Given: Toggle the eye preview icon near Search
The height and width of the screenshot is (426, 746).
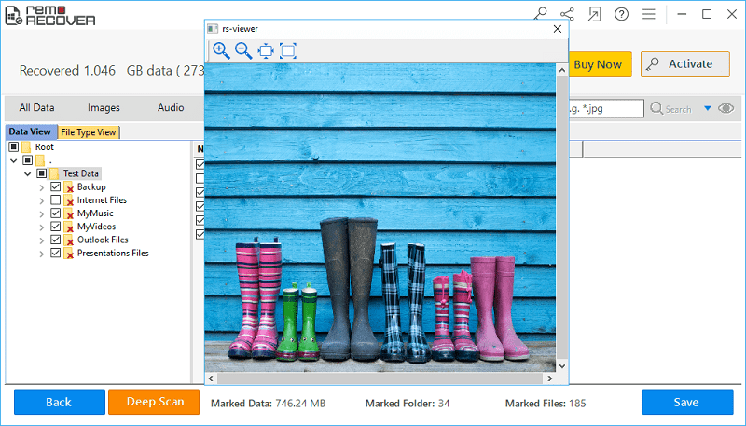Looking at the screenshot, I should click(726, 108).
